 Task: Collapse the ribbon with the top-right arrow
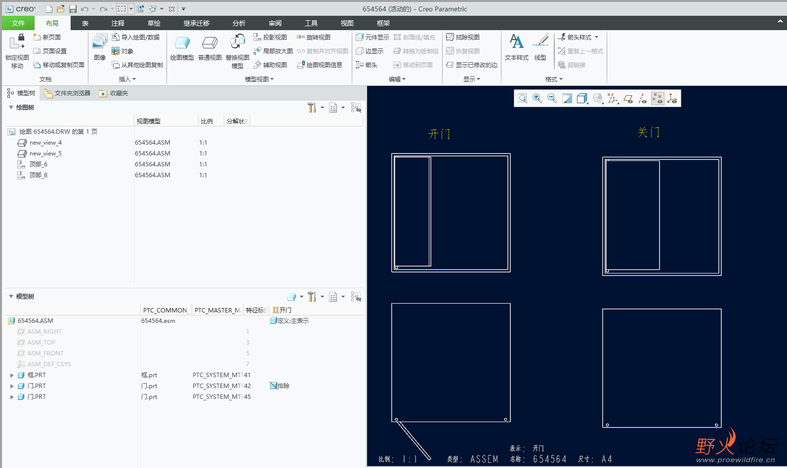[780, 21]
